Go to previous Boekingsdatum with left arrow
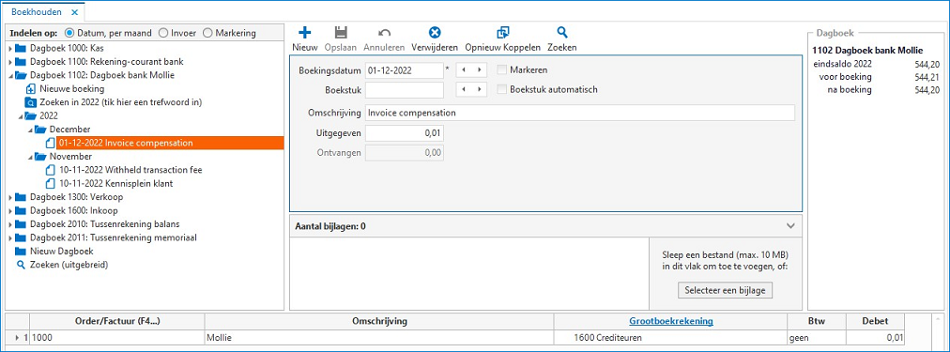Image resolution: width=950 pixels, height=352 pixels. [x=464, y=70]
